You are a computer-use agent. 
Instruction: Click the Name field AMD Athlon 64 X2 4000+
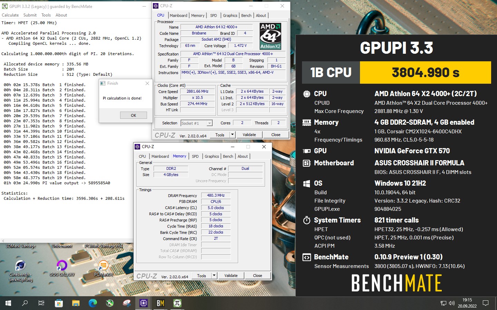coord(216,27)
